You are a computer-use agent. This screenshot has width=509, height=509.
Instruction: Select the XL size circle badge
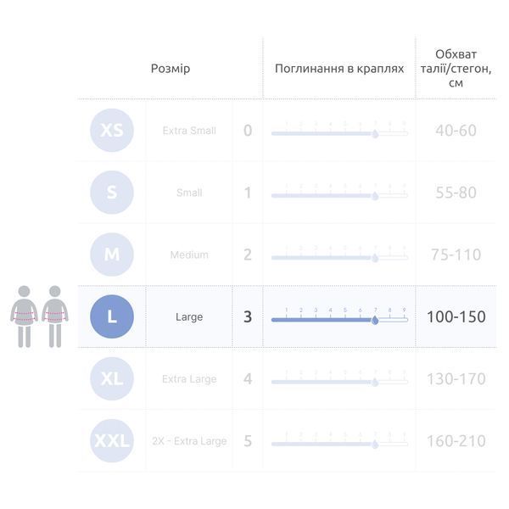112,378
